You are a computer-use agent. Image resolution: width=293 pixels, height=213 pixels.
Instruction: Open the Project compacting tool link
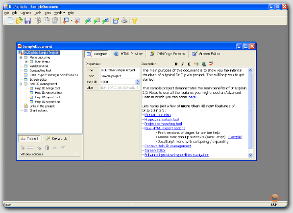coord(163,124)
